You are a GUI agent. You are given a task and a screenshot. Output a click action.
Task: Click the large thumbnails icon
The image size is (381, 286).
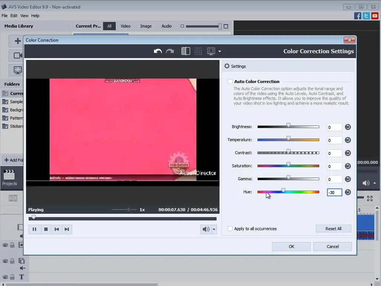(226, 26)
